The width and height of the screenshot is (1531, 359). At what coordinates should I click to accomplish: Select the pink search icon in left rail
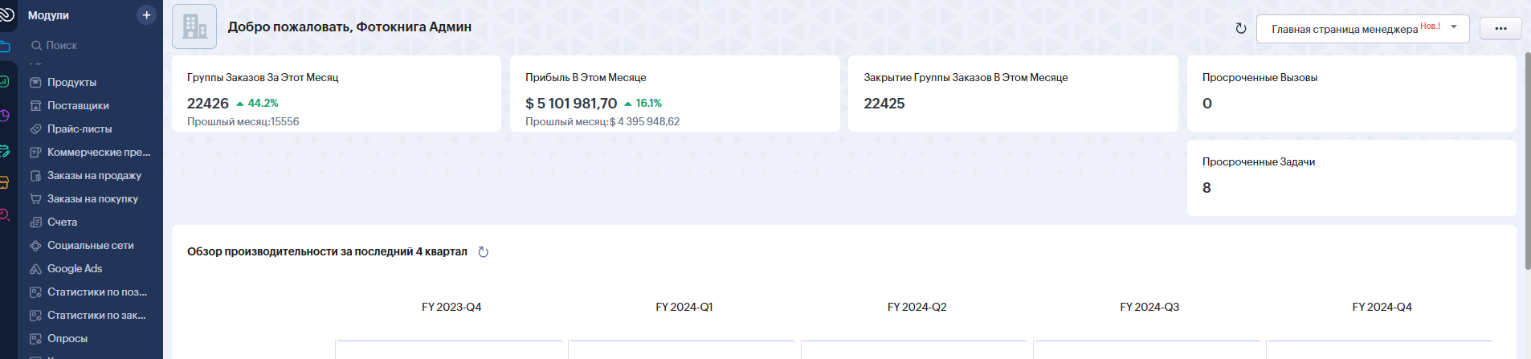(5, 215)
